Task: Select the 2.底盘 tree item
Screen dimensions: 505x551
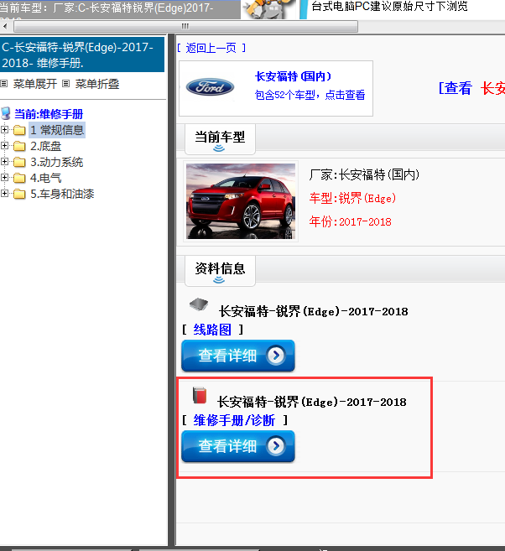Action: (x=45, y=146)
